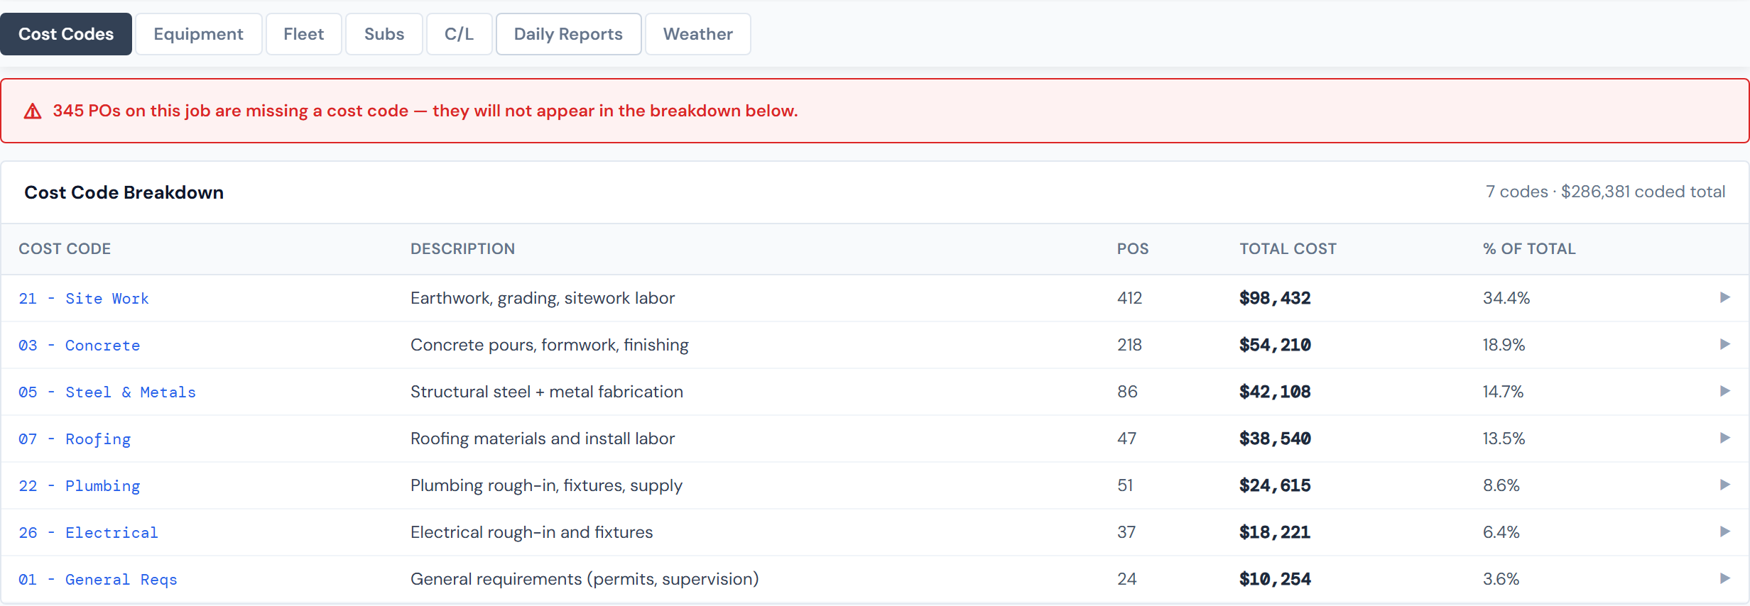Sort by the Total Cost column header
Image resolution: width=1750 pixels, height=606 pixels.
[1288, 249]
